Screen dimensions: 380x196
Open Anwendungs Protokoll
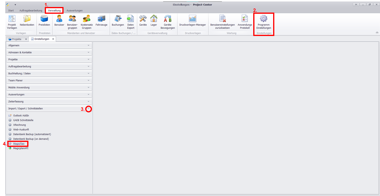tap(244, 22)
